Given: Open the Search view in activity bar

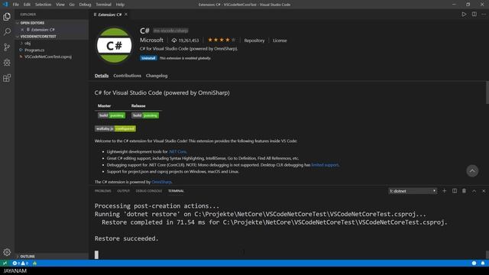Looking at the screenshot, I should 7,32.
